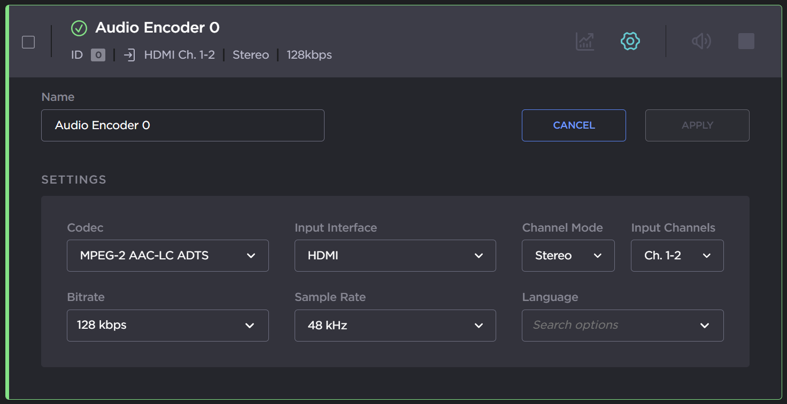This screenshot has height=404, width=787.
Task: Click the Language dropdown chevron
Action: 705,326
